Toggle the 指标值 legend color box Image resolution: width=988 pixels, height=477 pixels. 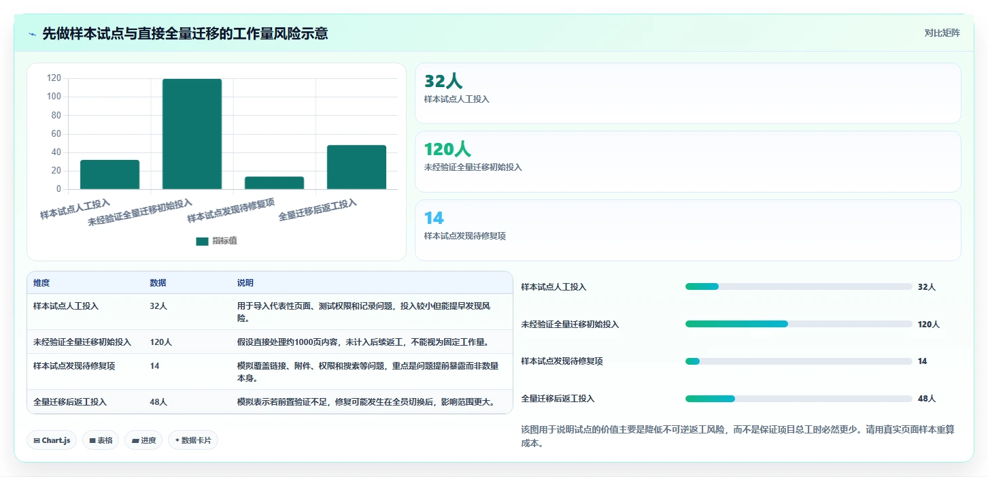(202, 241)
